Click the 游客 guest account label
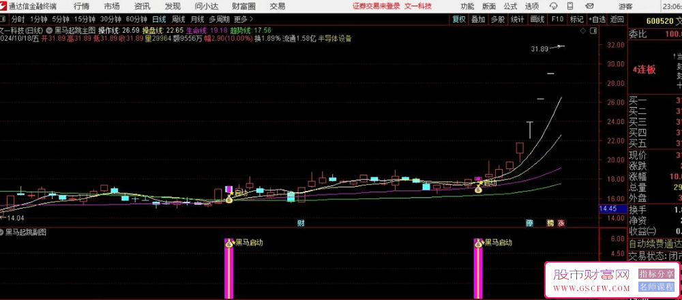682x300 pixels. click(x=625, y=6)
